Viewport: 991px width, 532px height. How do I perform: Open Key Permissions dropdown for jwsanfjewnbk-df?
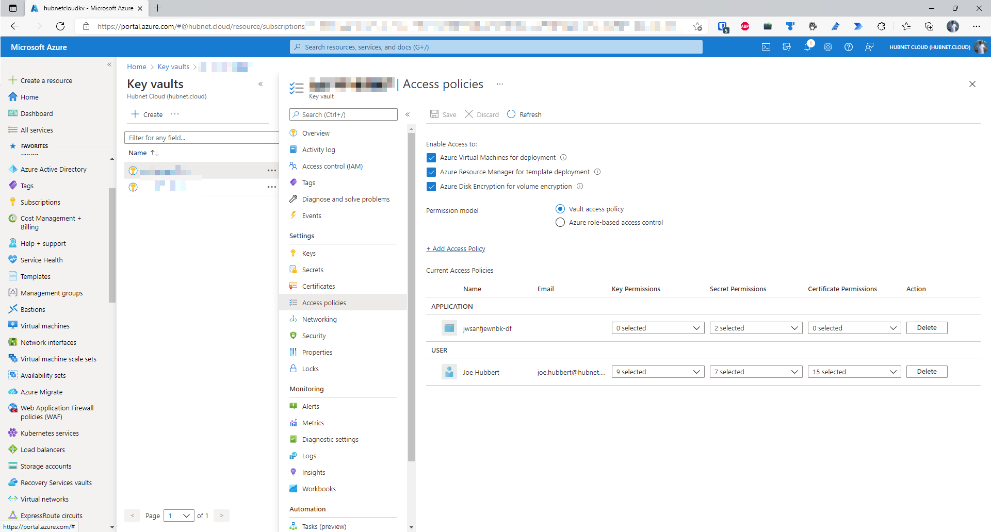pos(658,328)
